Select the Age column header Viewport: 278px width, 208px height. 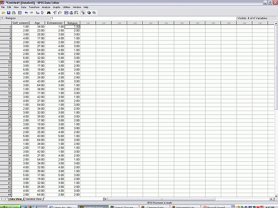(37, 23)
